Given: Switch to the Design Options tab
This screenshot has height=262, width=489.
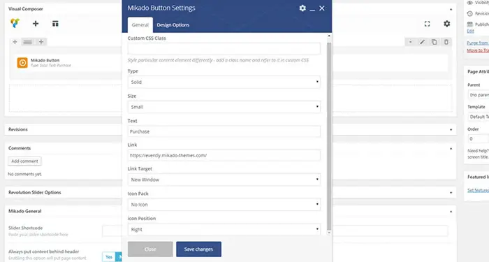Looking at the screenshot, I should [173, 25].
